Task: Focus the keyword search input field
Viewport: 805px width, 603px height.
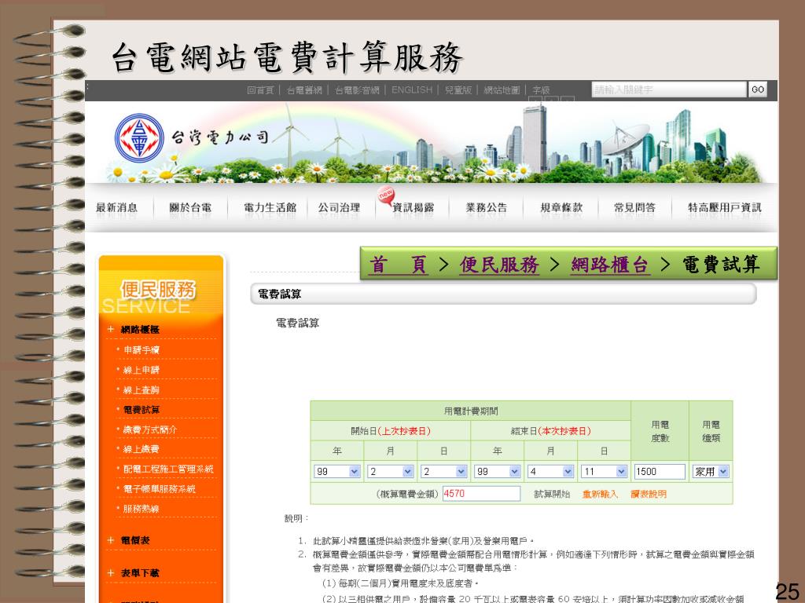Action: click(x=669, y=90)
